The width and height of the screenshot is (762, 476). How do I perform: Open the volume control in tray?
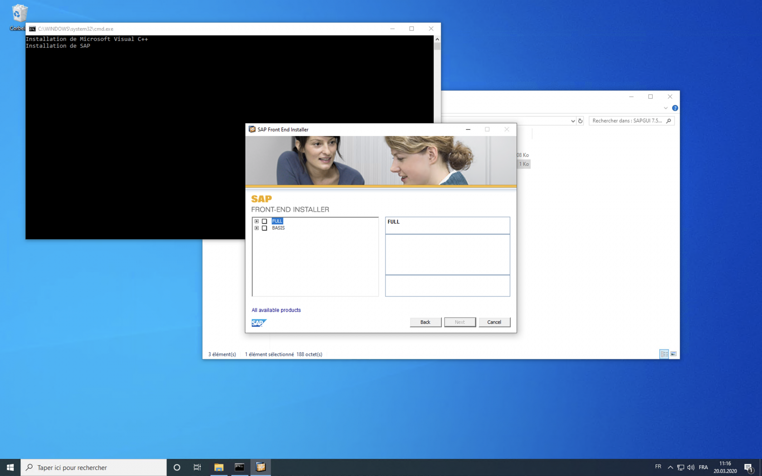coord(691,467)
